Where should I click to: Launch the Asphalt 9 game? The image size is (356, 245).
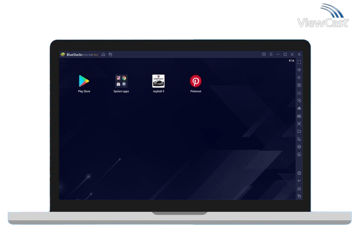(158, 81)
